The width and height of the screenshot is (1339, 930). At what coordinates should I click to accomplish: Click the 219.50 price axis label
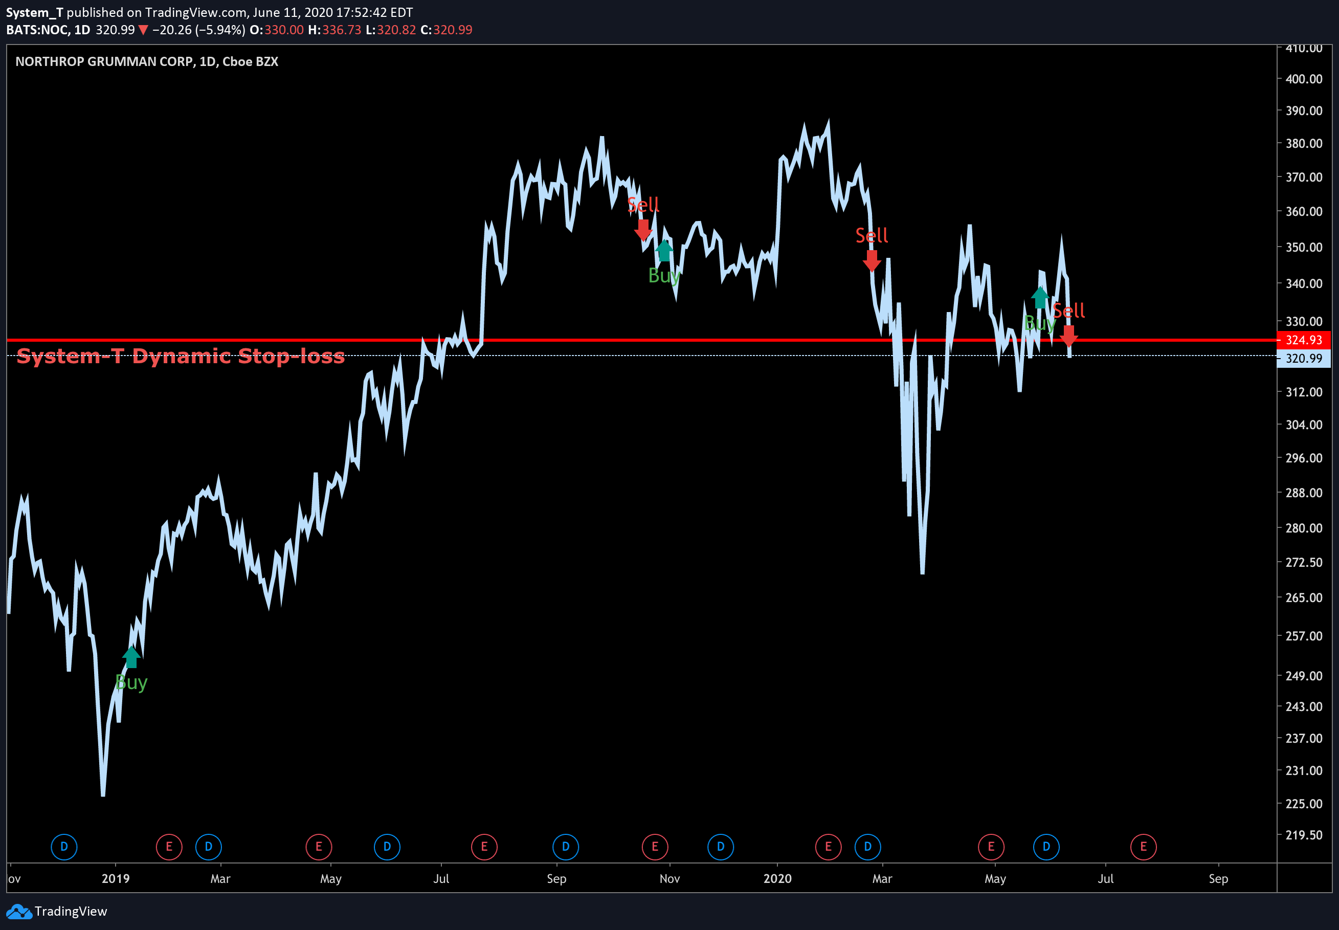click(x=1304, y=835)
